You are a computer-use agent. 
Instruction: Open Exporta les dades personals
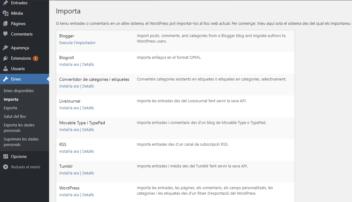[x=19, y=128]
